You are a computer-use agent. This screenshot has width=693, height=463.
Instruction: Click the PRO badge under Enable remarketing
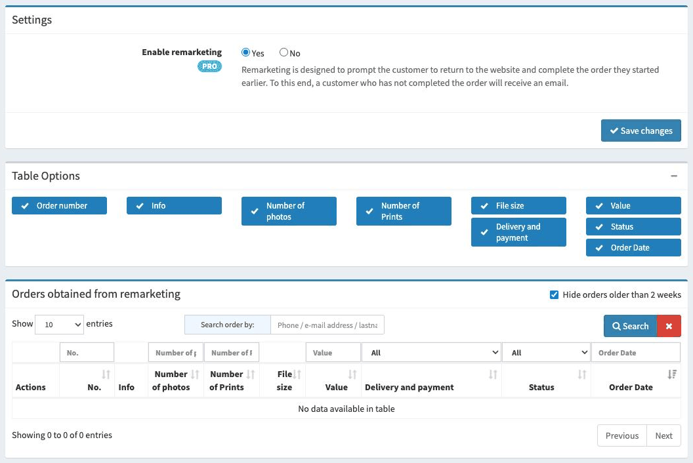[x=209, y=66]
